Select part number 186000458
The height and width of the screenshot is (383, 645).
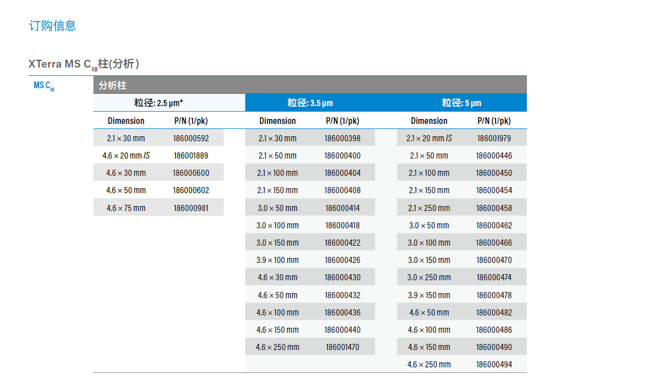pos(494,208)
